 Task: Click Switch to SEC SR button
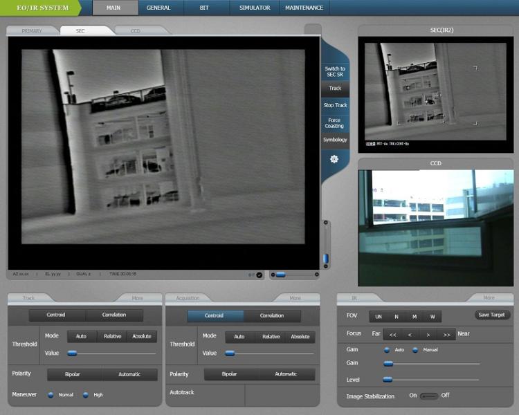[335, 71]
